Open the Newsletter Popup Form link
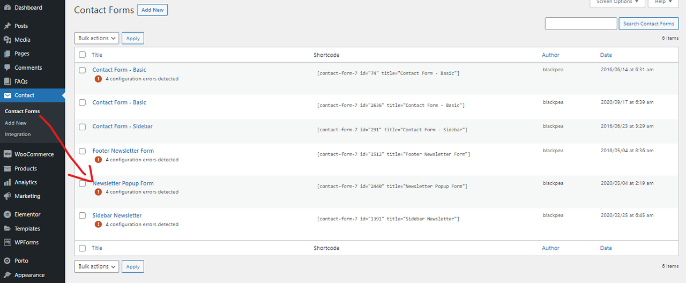This screenshot has height=283, width=686. coord(123,183)
